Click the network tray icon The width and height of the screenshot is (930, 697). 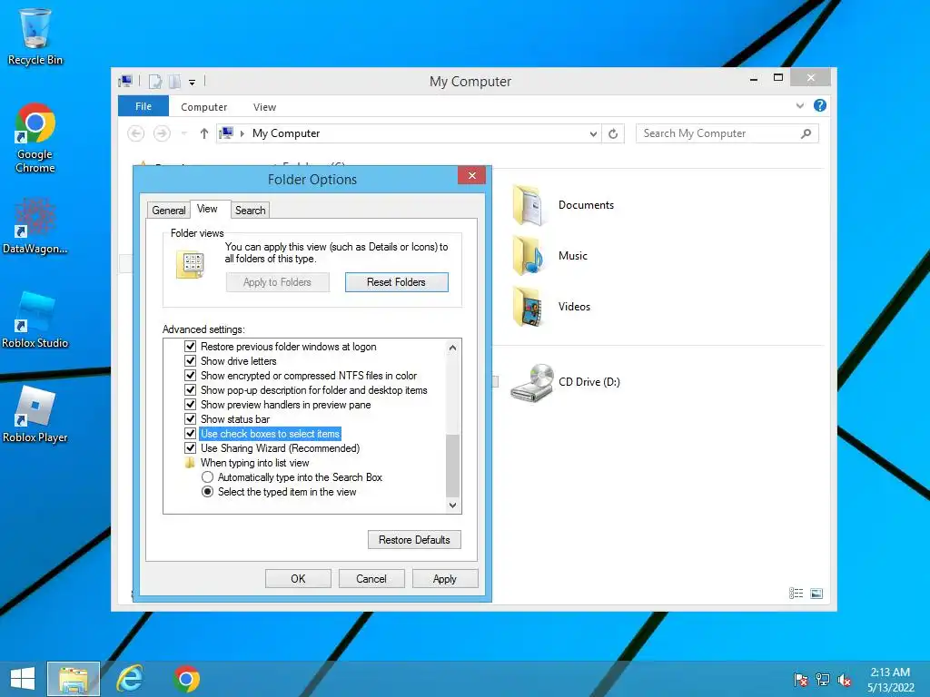[x=823, y=680]
